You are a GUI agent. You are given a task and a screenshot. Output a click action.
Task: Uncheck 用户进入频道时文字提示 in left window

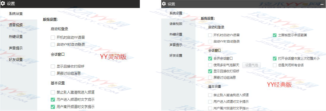pyautogui.click(x=53, y=100)
